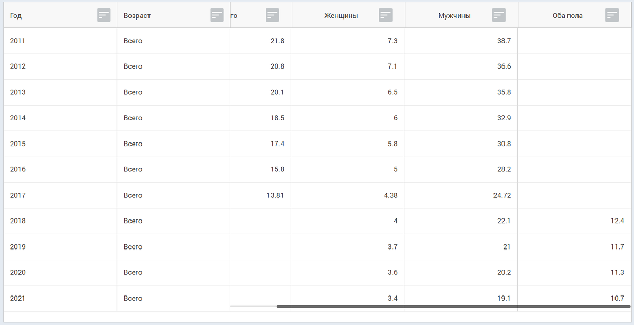Open the filter icon in Женщины column

click(386, 15)
